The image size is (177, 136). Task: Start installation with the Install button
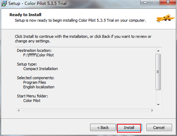[x=129, y=127]
